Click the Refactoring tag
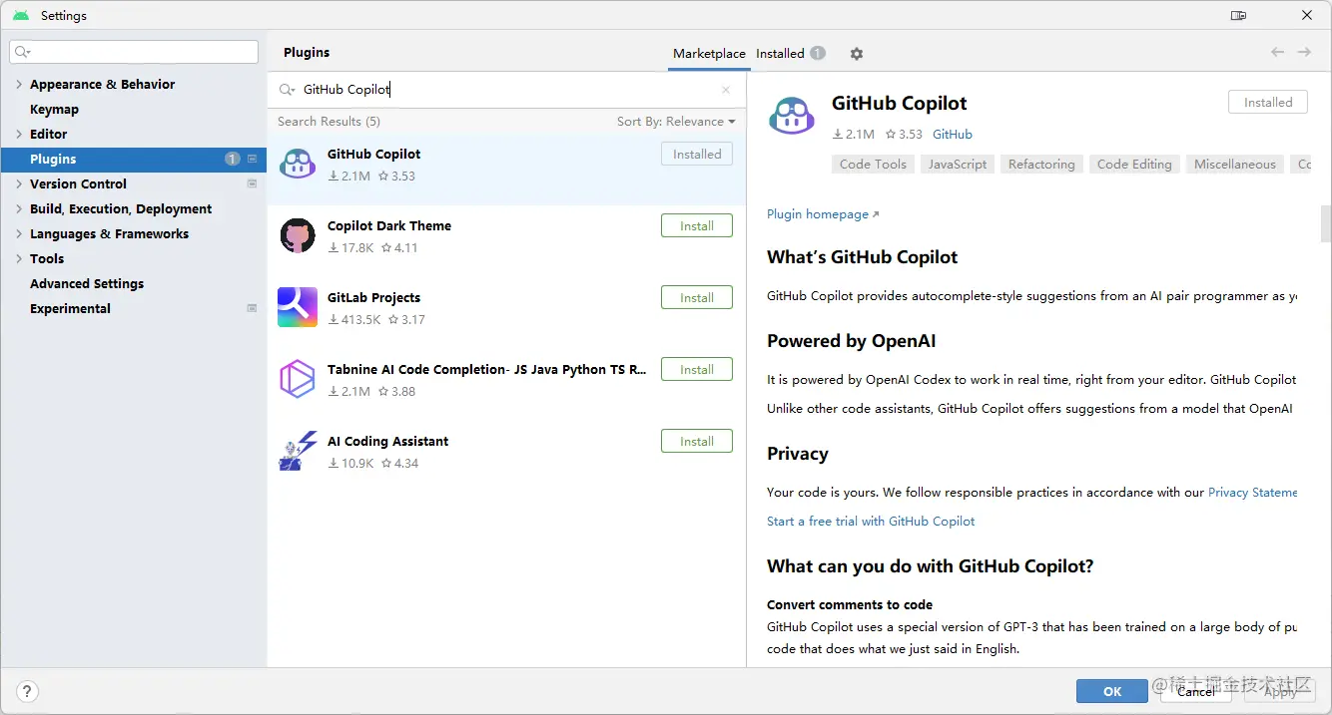The width and height of the screenshot is (1332, 715). [1041, 165]
